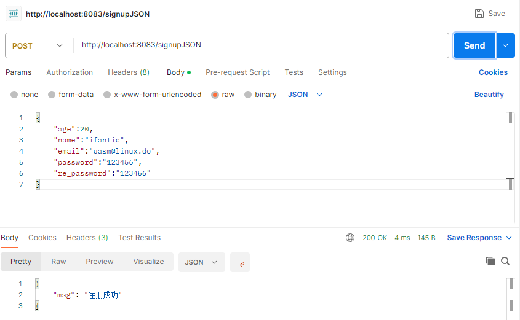This screenshot has width=520, height=320.
Task: Click the request body editor scrollbar
Action: 511,119
